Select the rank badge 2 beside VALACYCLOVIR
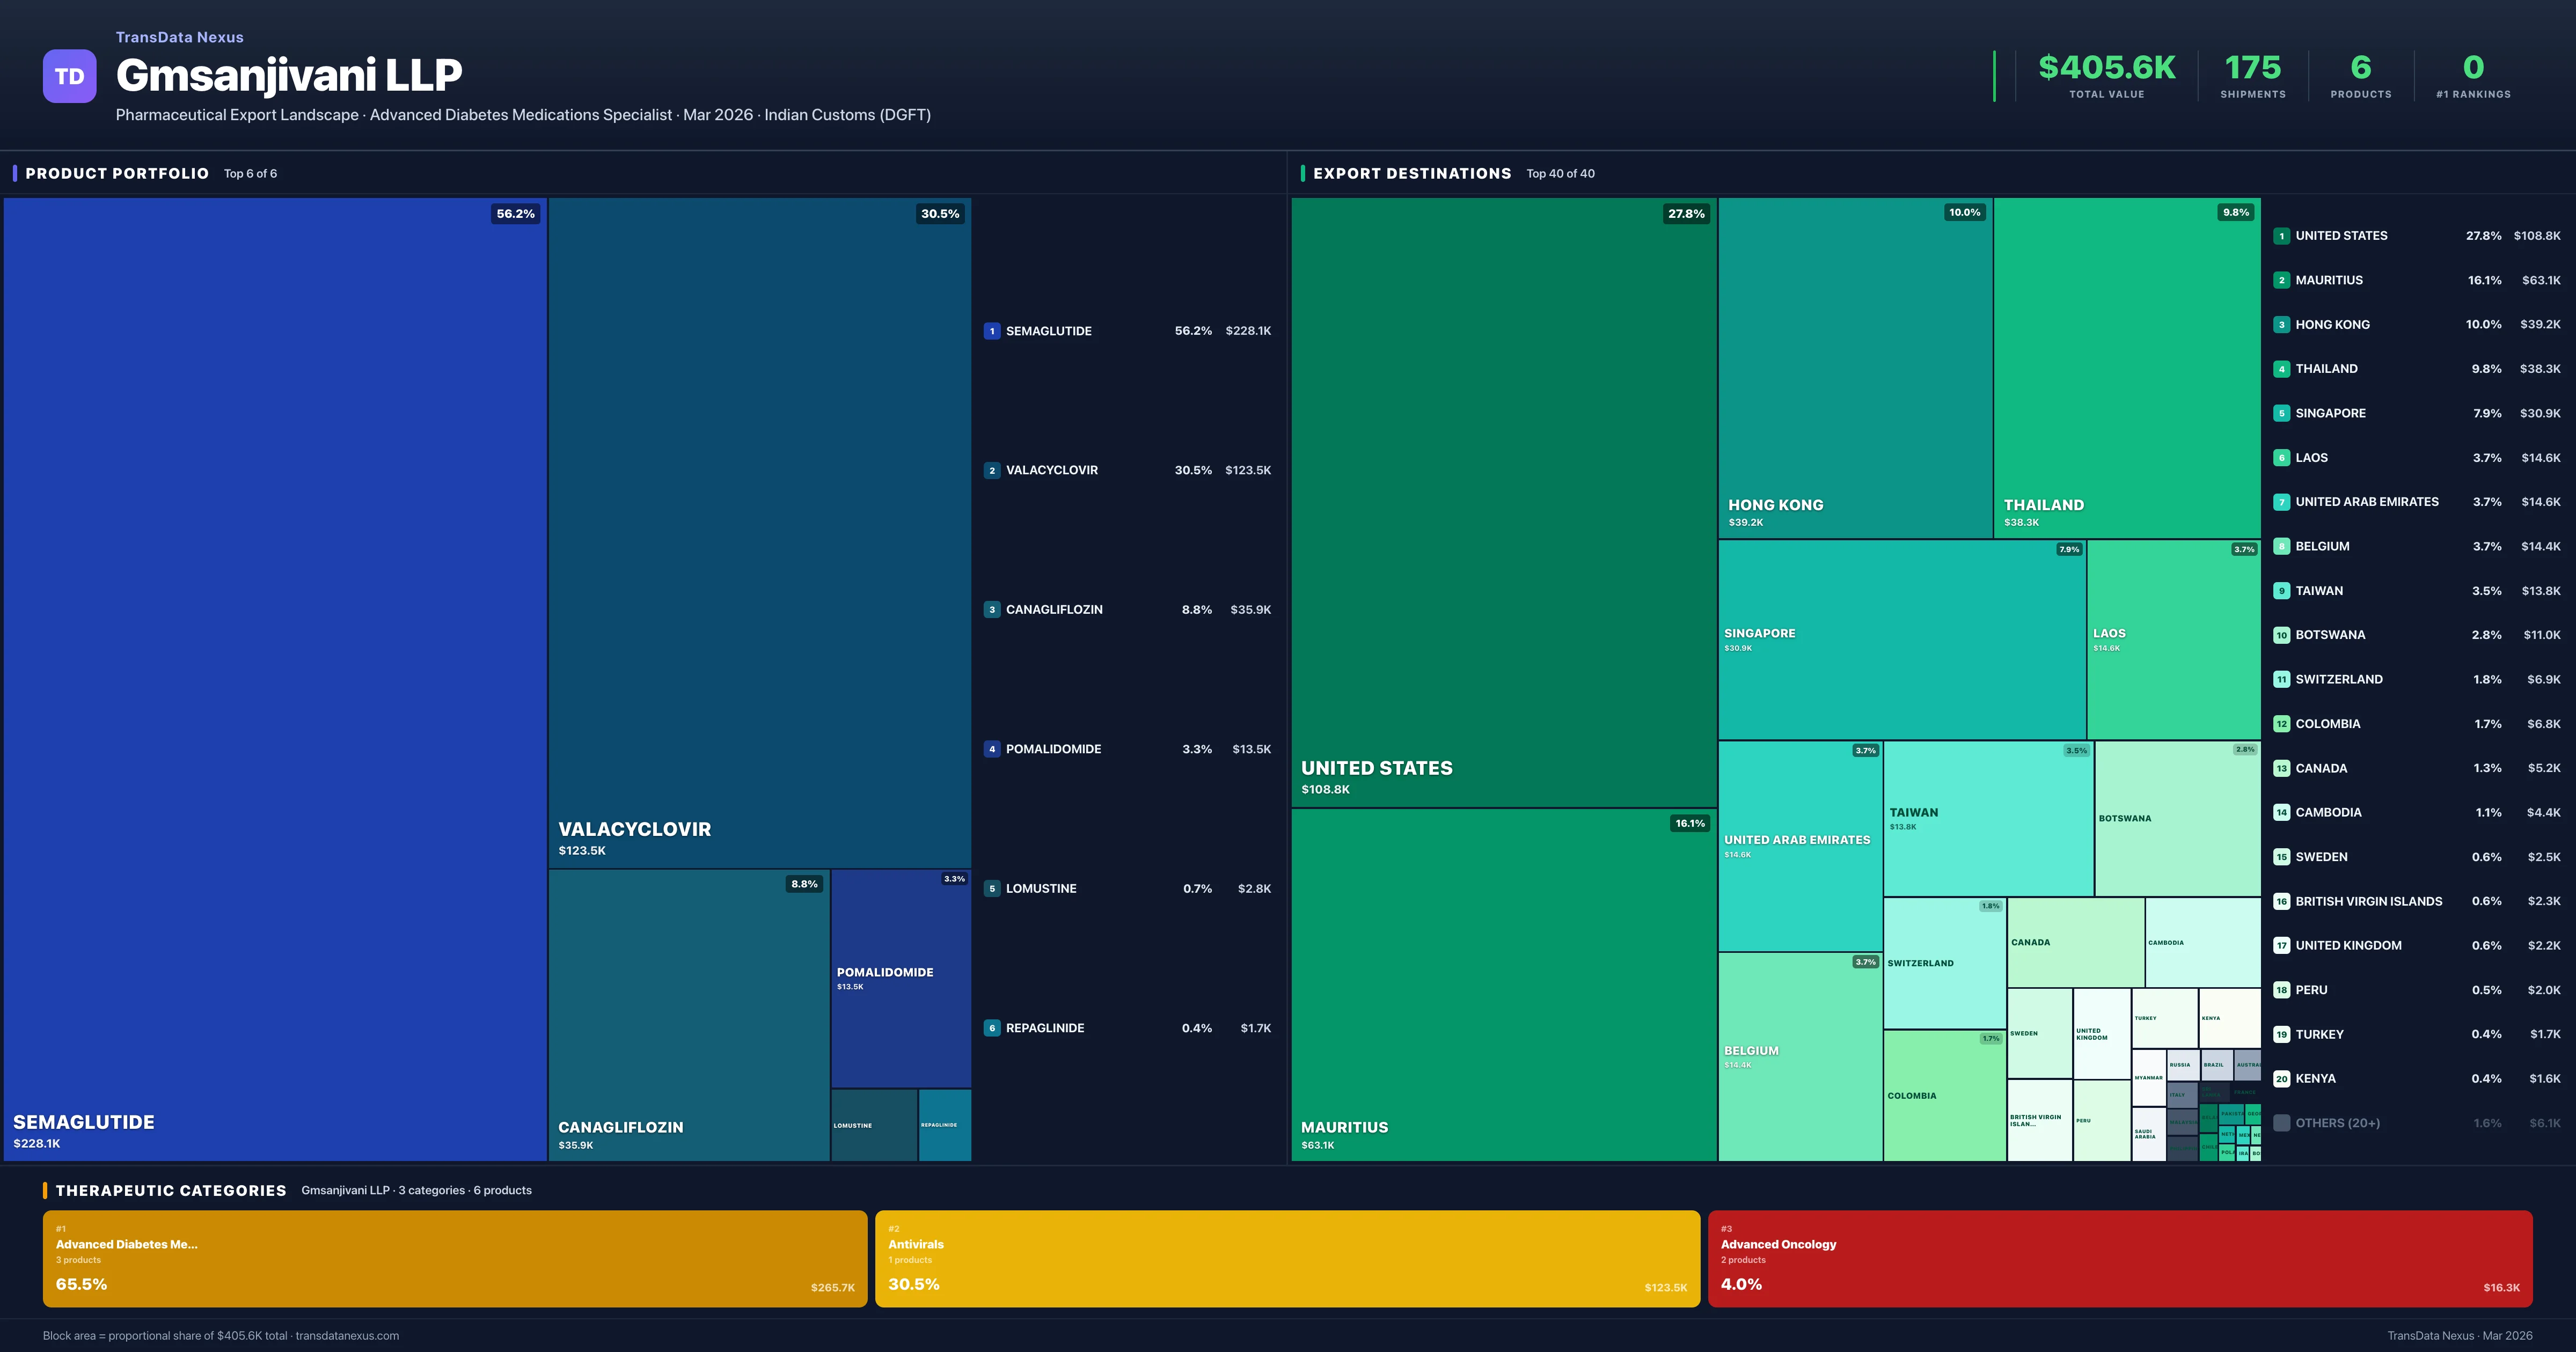The height and width of the screenshot is (1352, 2576). pos(992,469)
